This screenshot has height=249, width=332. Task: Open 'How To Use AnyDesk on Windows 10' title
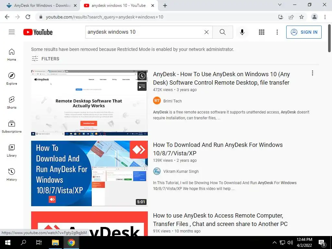(x=221, y=78)
